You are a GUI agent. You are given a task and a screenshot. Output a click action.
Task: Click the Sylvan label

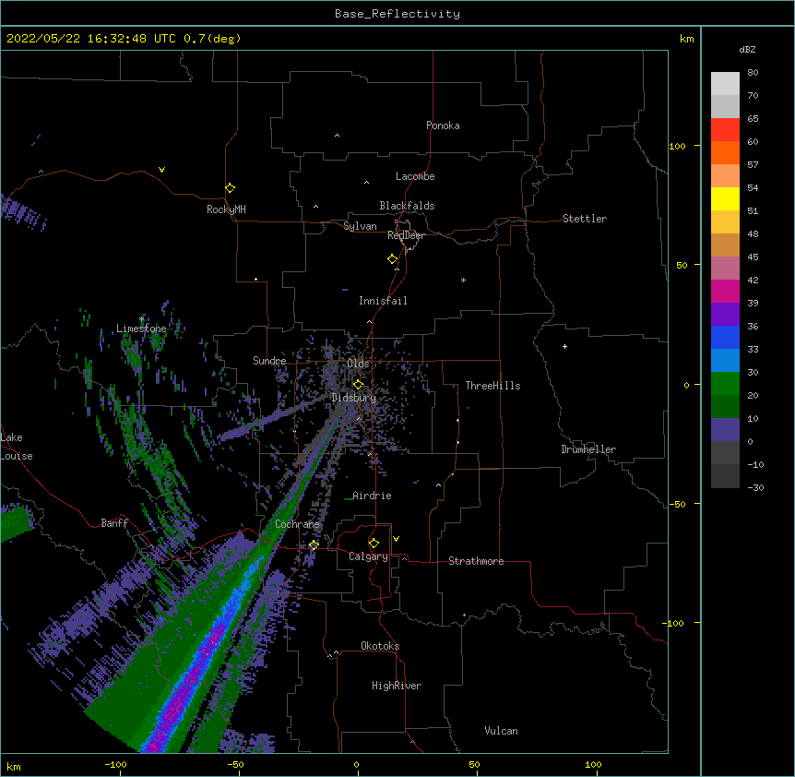click(360, 226)
